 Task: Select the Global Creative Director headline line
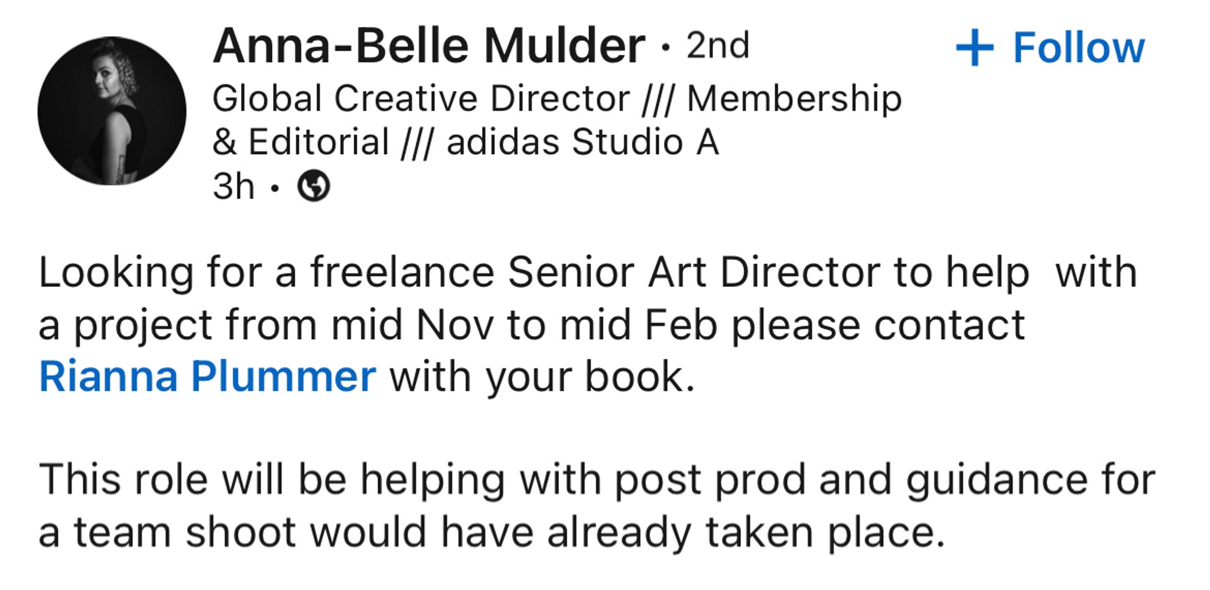pos(557,98)
